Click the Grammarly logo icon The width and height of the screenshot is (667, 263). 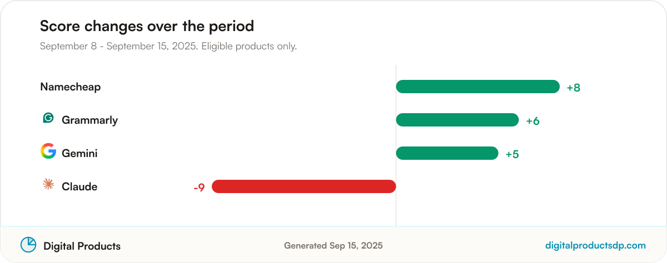coord(48,118)
